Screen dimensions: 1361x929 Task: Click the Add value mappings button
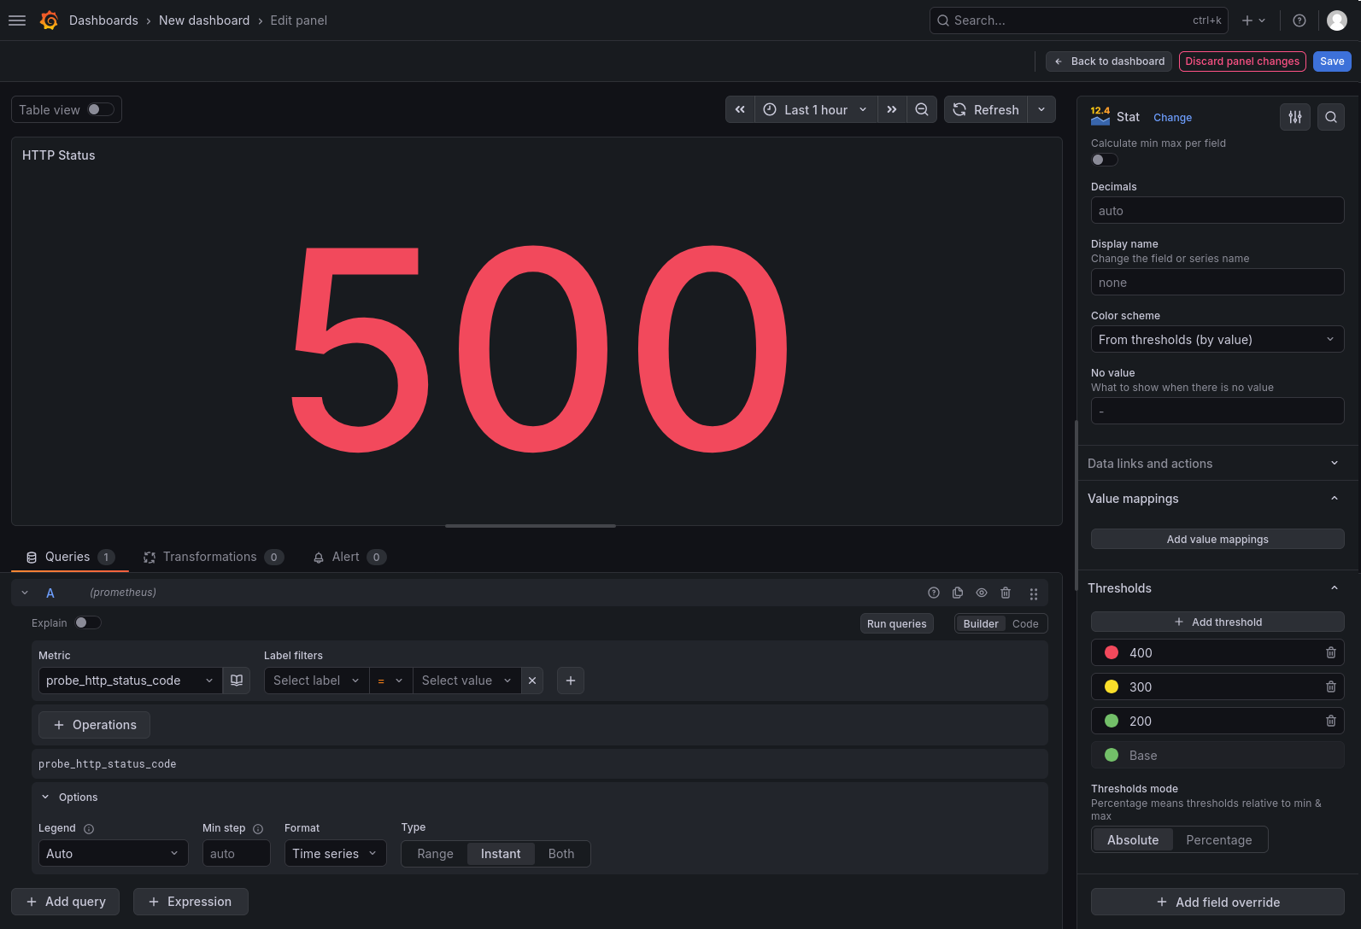pos(1217,539)
